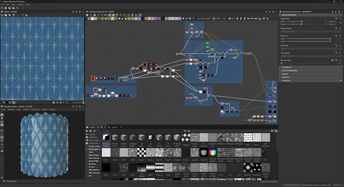This screenshot has width=344, height=187.
Task: Select the Brick 1 thumbnail
Action: coord(248,137)
